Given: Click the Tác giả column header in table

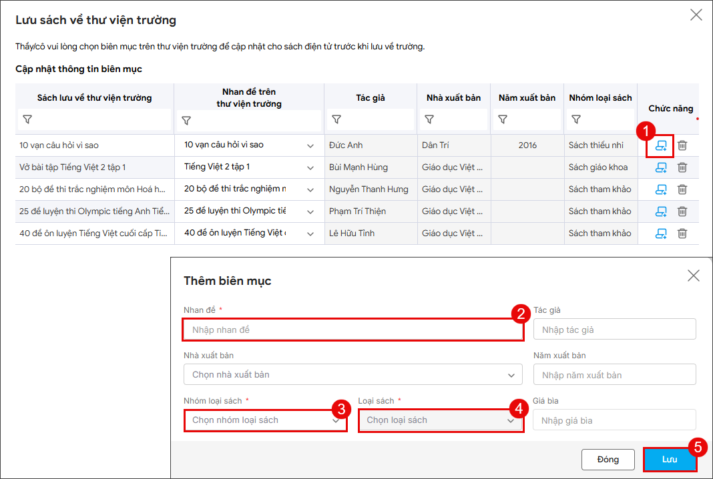Looking at the screenshot, I should pos(371,97).
